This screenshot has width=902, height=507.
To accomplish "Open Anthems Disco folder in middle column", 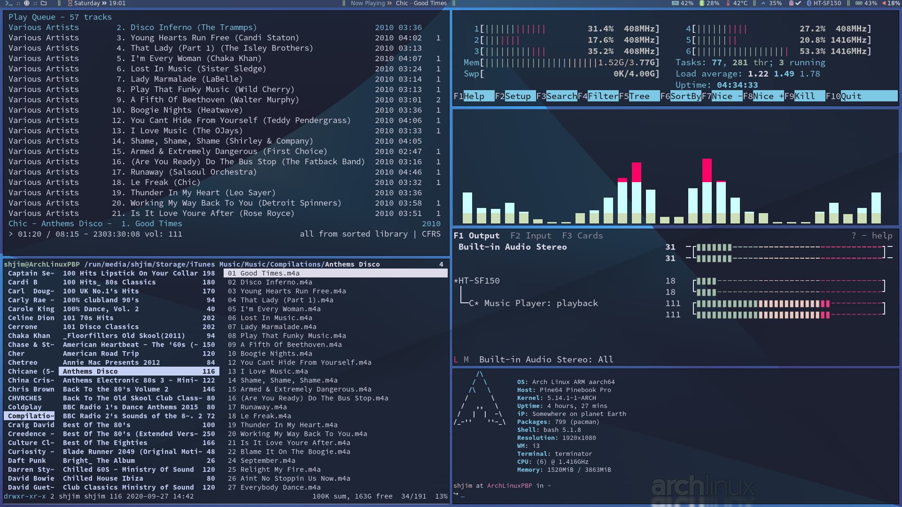I will (x=139, y=371).
